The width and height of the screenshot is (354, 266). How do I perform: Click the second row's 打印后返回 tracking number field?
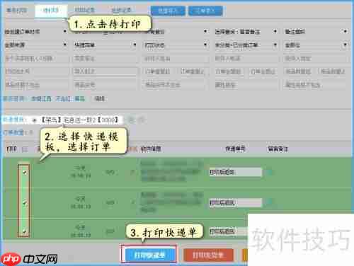pos(235,202)
